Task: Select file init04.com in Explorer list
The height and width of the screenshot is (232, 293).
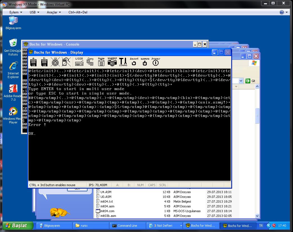Action: coord(107,211)
